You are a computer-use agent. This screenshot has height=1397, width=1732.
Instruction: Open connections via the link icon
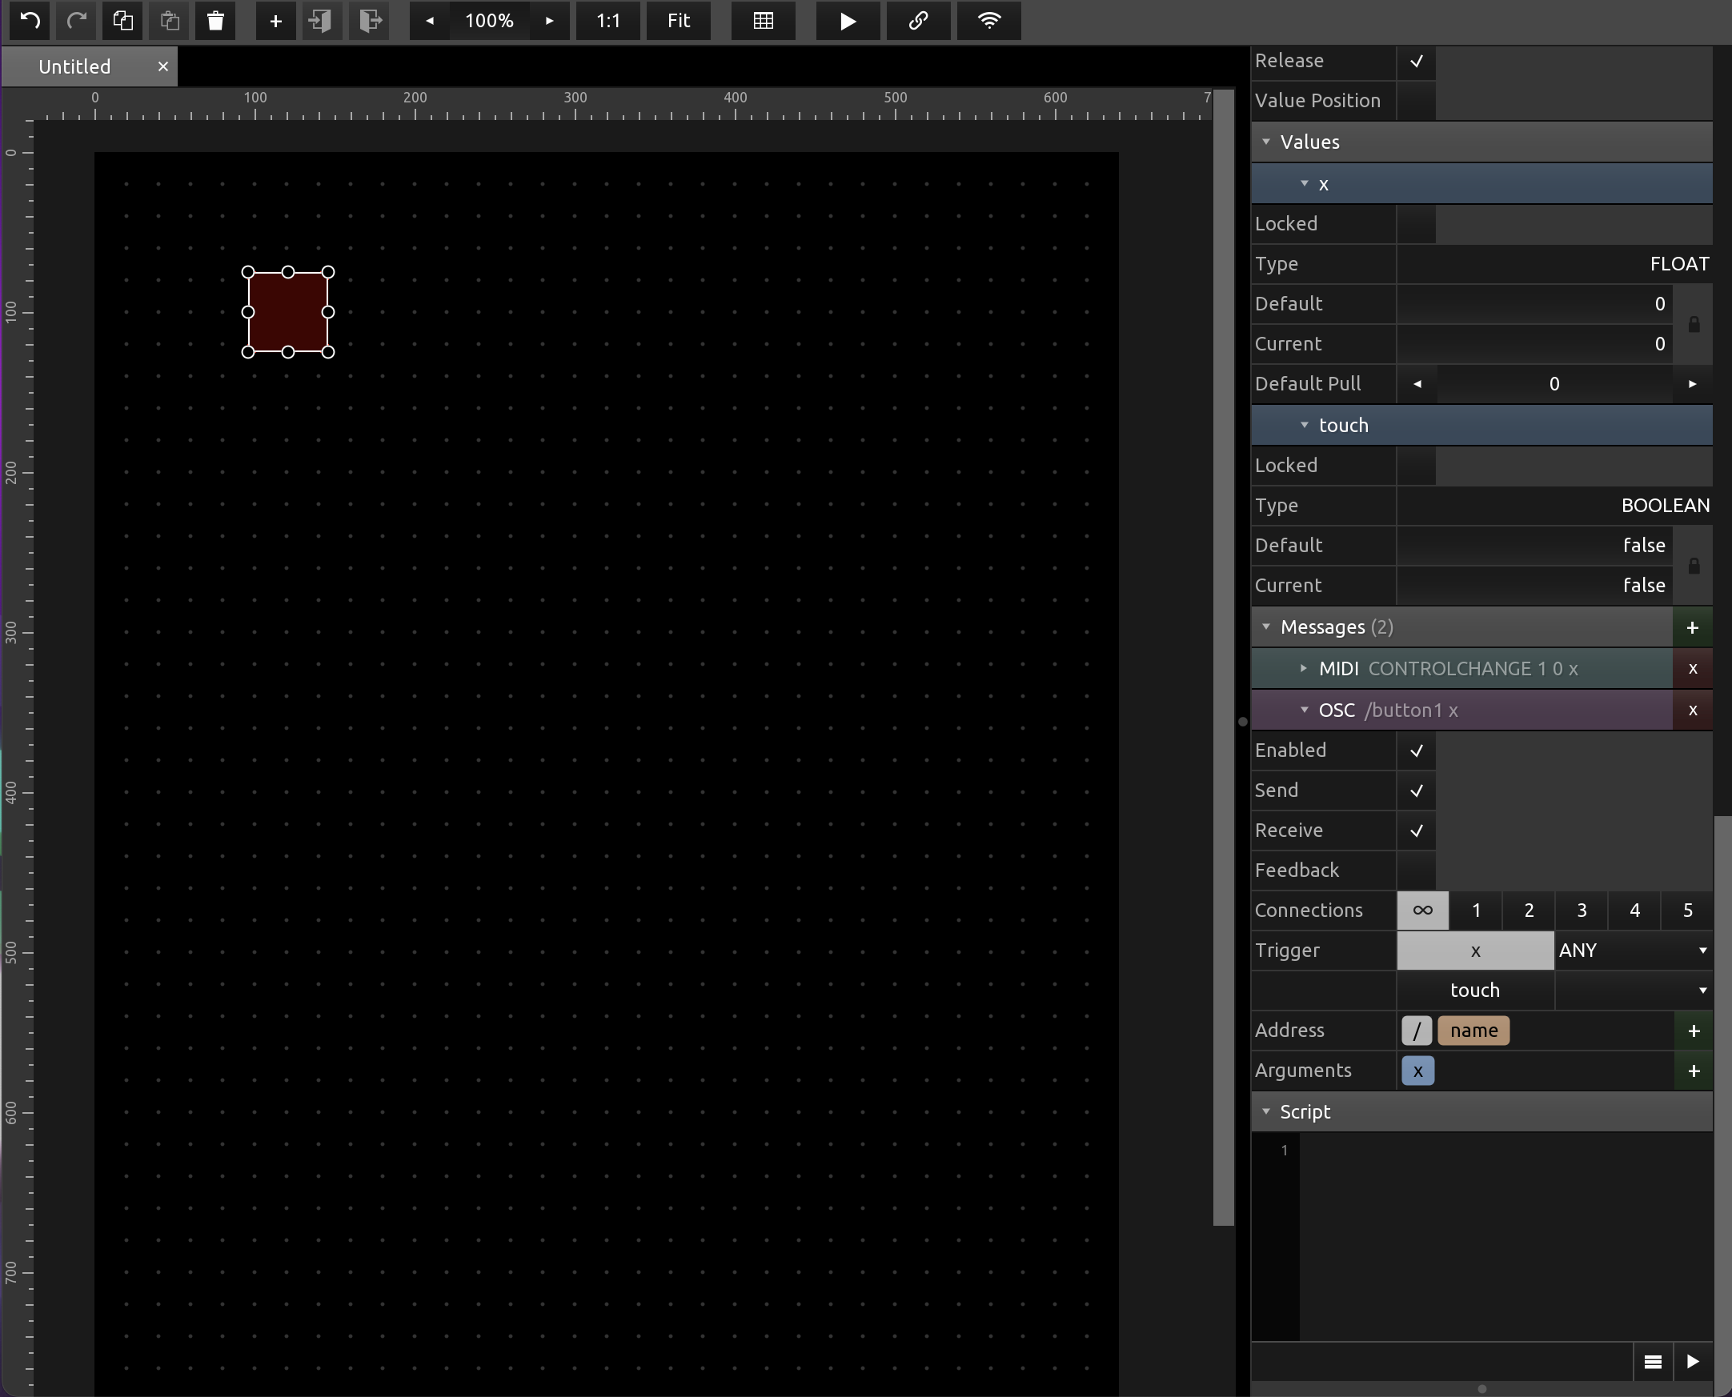(x=917, y=20)
